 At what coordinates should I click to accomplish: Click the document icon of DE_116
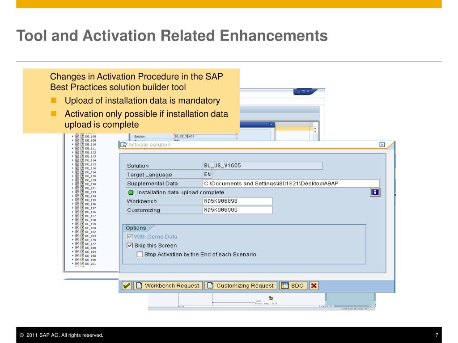tap(82, 168)
